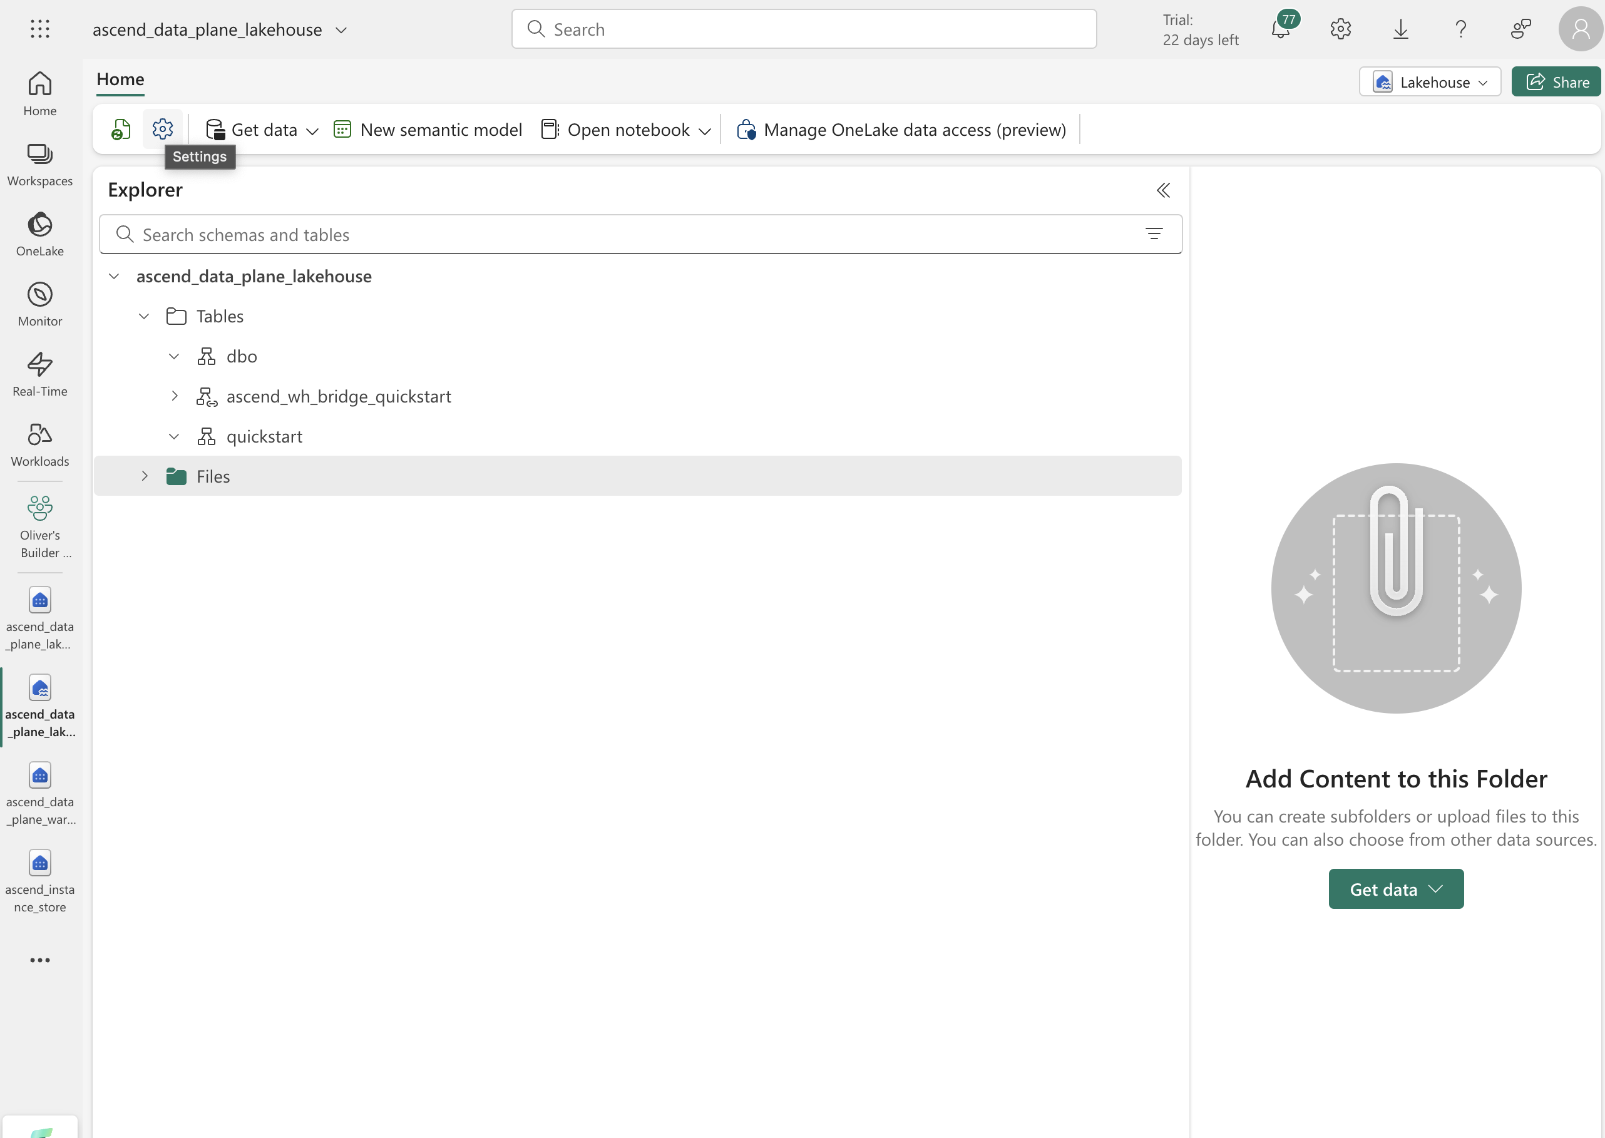1605x1138 pixels.
Task: Click Trial 22 days left status
Action: click(1200, 29)
